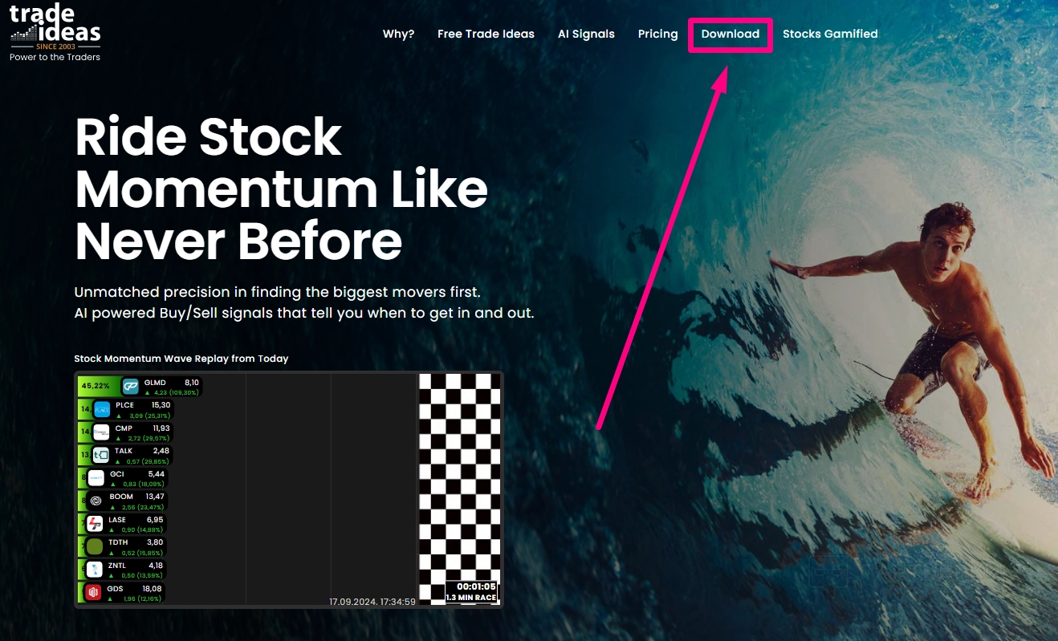Image resolution: width=1058 pixels, height=641 pixels.
Task: Click the Trade Ideas logo
Action: click(x=55, y=33)
